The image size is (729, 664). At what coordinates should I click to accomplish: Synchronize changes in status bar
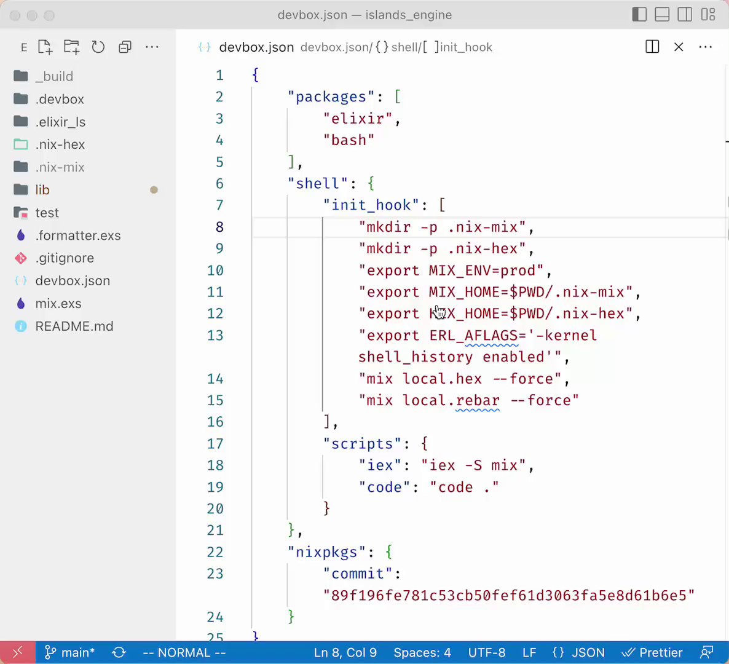tap(119, 652)
